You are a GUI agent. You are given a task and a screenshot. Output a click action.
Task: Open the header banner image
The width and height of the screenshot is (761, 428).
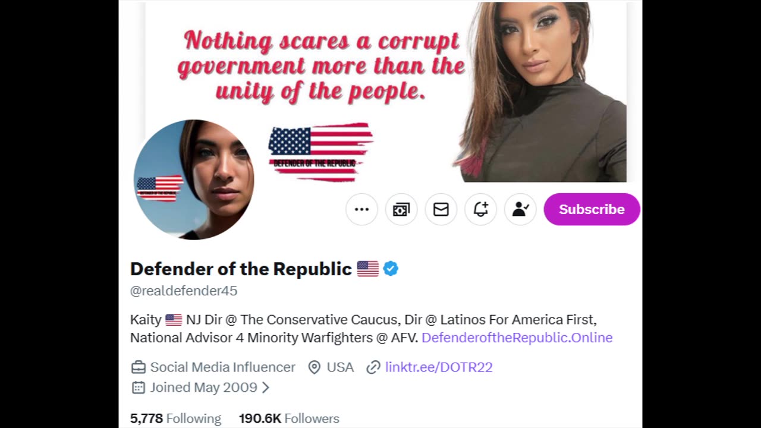coord(386,91)
